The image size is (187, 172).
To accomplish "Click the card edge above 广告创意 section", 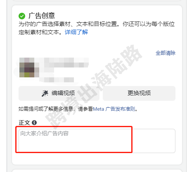I will pos(97,0).
